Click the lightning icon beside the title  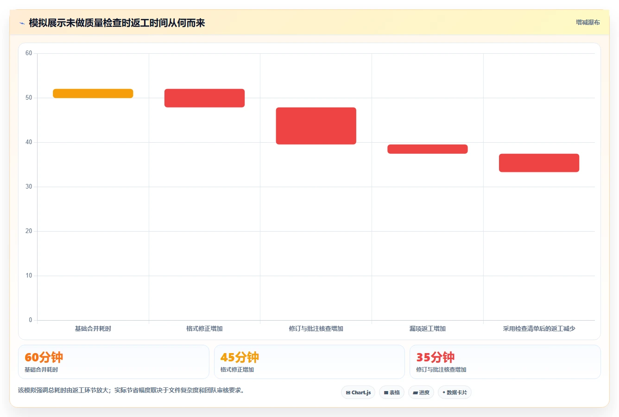[x=22, y=23]
